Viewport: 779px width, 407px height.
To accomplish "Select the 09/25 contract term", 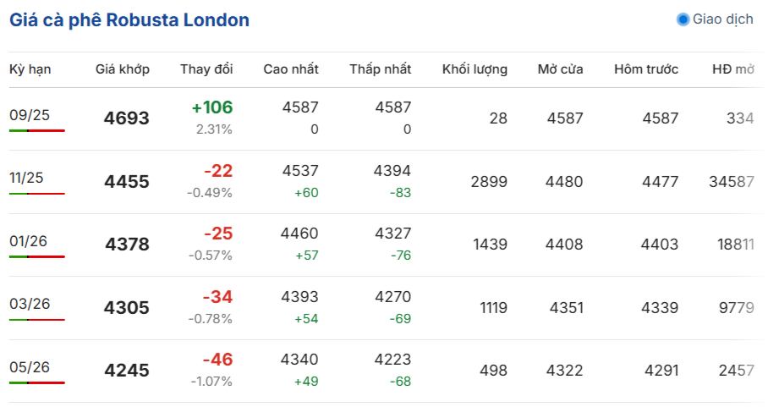I will point(30,115).
